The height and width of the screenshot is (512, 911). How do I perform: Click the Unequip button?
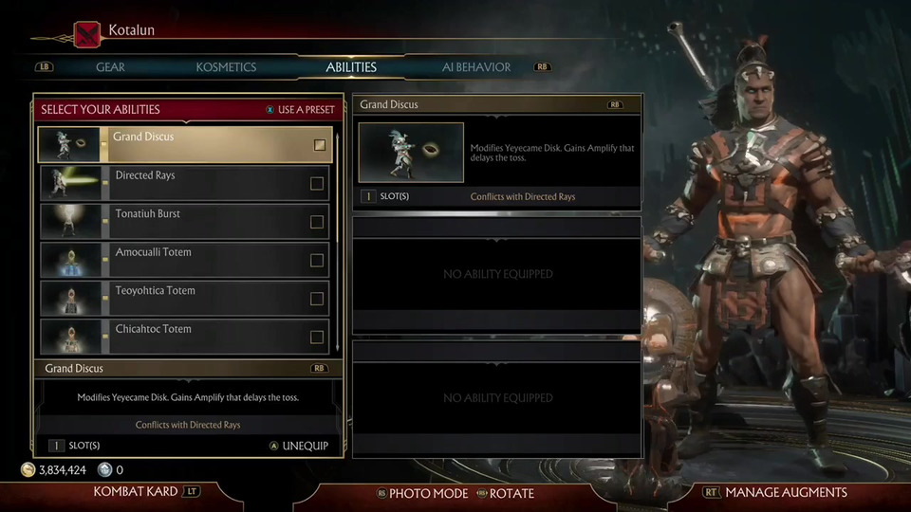(299, 446)
